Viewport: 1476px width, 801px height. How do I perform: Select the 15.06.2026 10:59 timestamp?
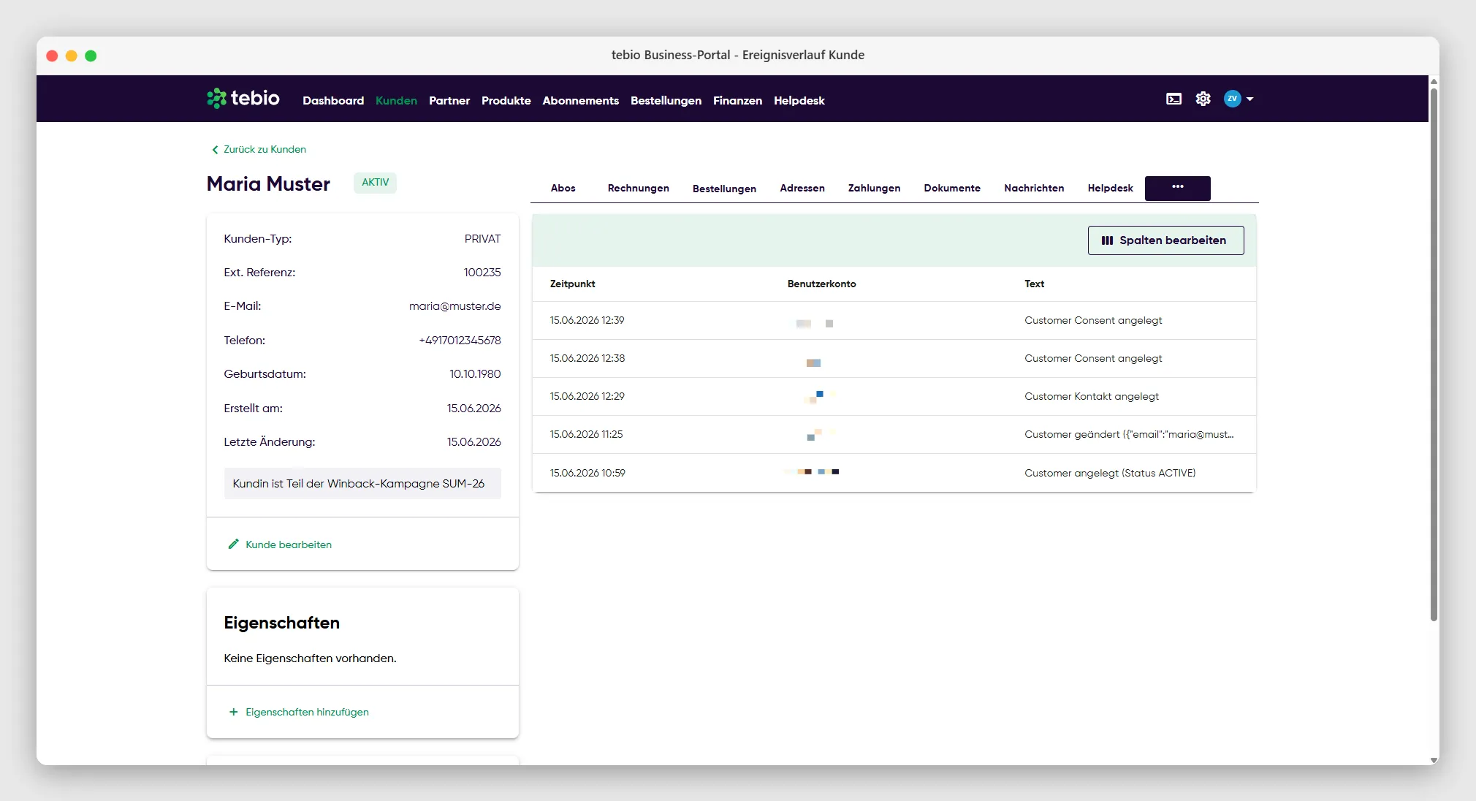pos(587,473)
